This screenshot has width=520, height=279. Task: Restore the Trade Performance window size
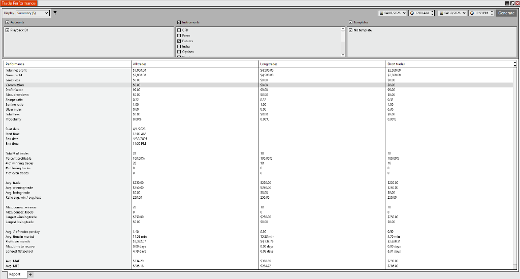pos(512,3)
